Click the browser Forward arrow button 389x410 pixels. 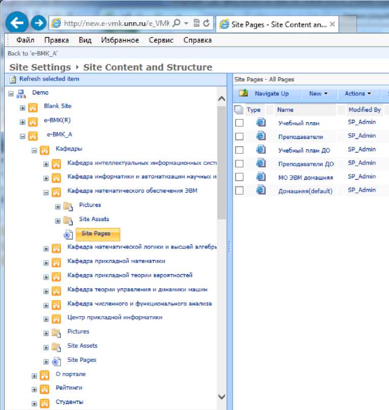click(x=38, y=23)
